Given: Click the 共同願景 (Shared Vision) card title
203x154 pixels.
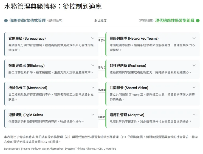Looking at the screenshot, I should [x=129, y=88].
